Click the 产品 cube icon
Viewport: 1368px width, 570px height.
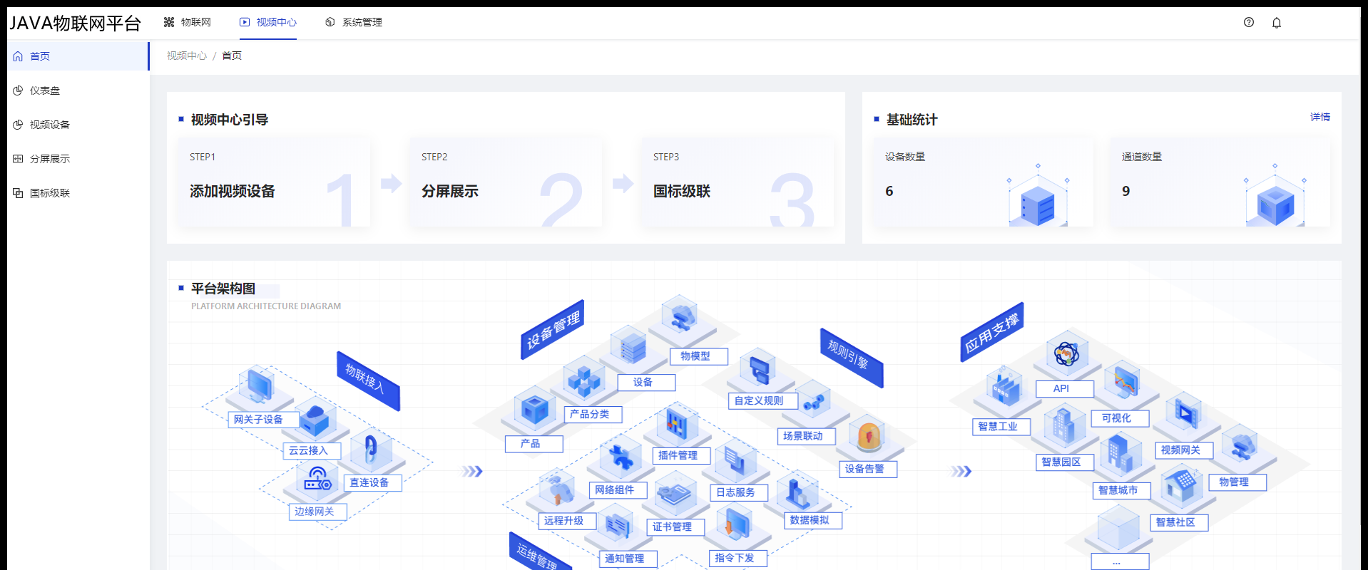[x=534, y=409]
